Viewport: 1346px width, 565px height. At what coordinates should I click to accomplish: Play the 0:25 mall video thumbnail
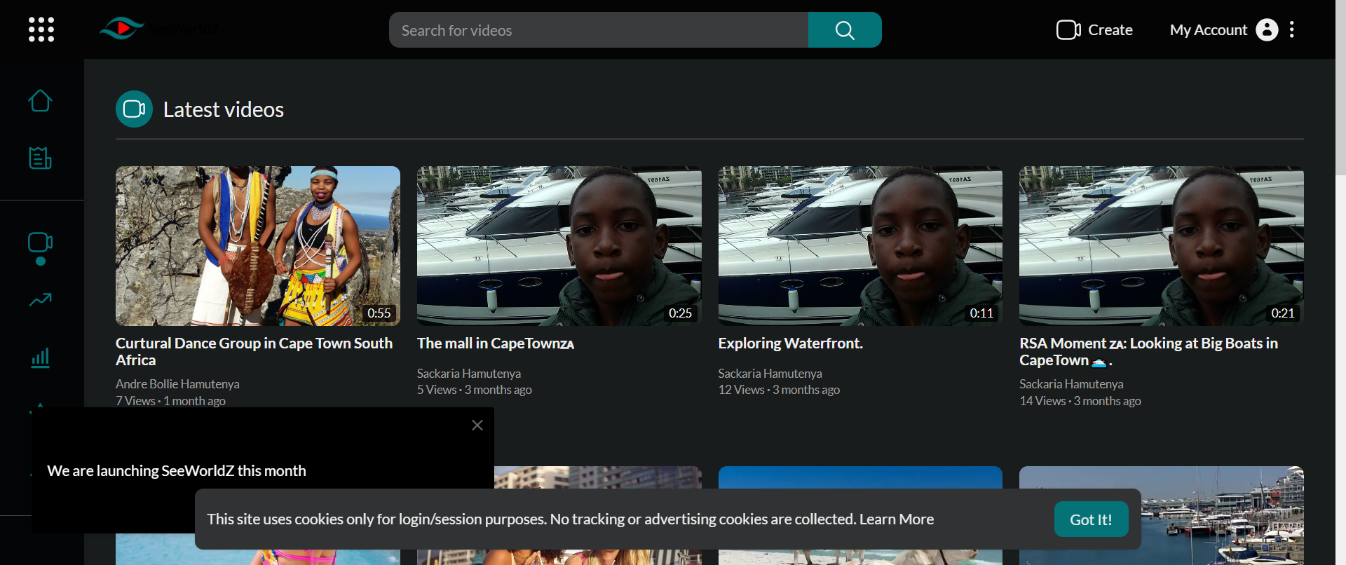coord(559,246)
